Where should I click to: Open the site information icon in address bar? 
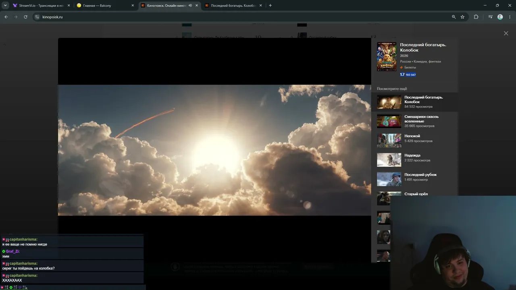coord(37,17)
